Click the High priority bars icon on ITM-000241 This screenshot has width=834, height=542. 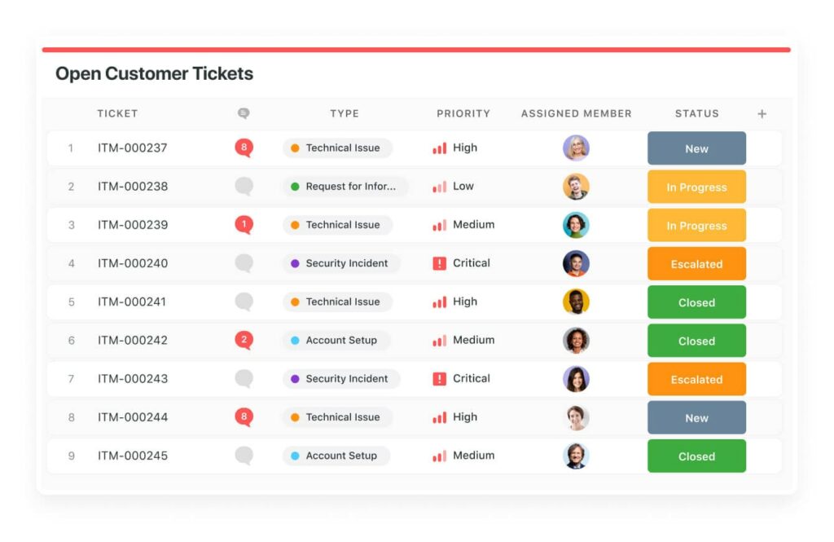click(x=439, y=302)
